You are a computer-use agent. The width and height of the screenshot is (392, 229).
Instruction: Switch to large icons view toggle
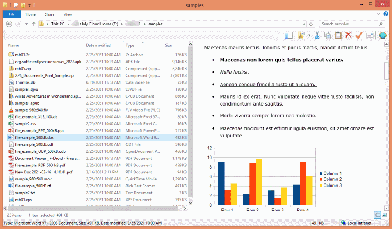(x=385, y=215)
